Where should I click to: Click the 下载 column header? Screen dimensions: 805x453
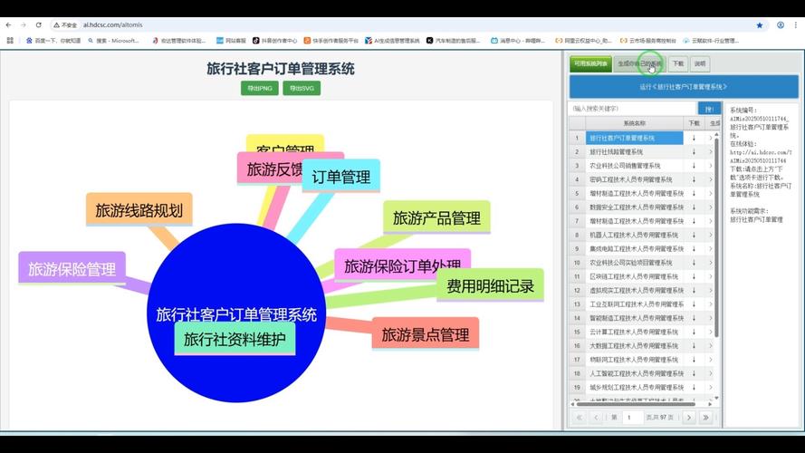695,123
